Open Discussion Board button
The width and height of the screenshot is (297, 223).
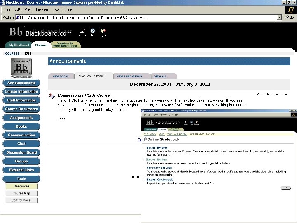pos(21,153)
